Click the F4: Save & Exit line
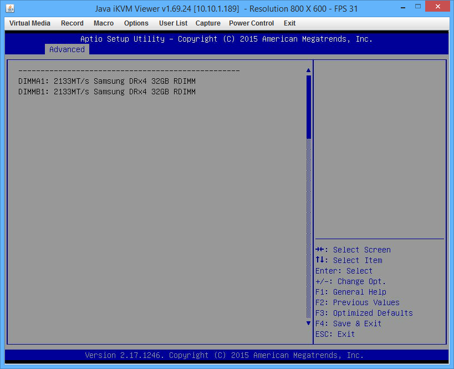Screen dimensions: 454x369 [x=348, y=323]
